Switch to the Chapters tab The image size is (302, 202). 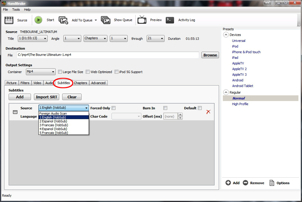[x=81, y=83]
